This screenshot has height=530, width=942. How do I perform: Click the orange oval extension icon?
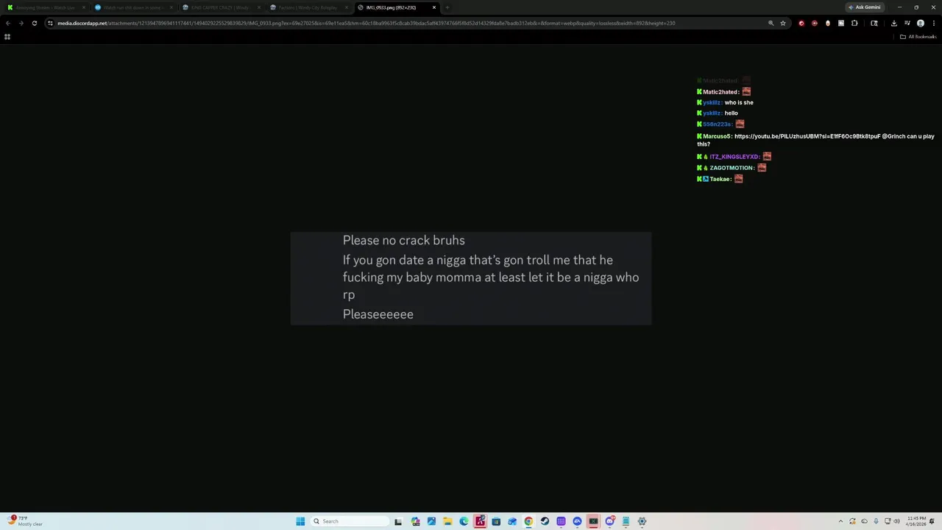point(828,23)
